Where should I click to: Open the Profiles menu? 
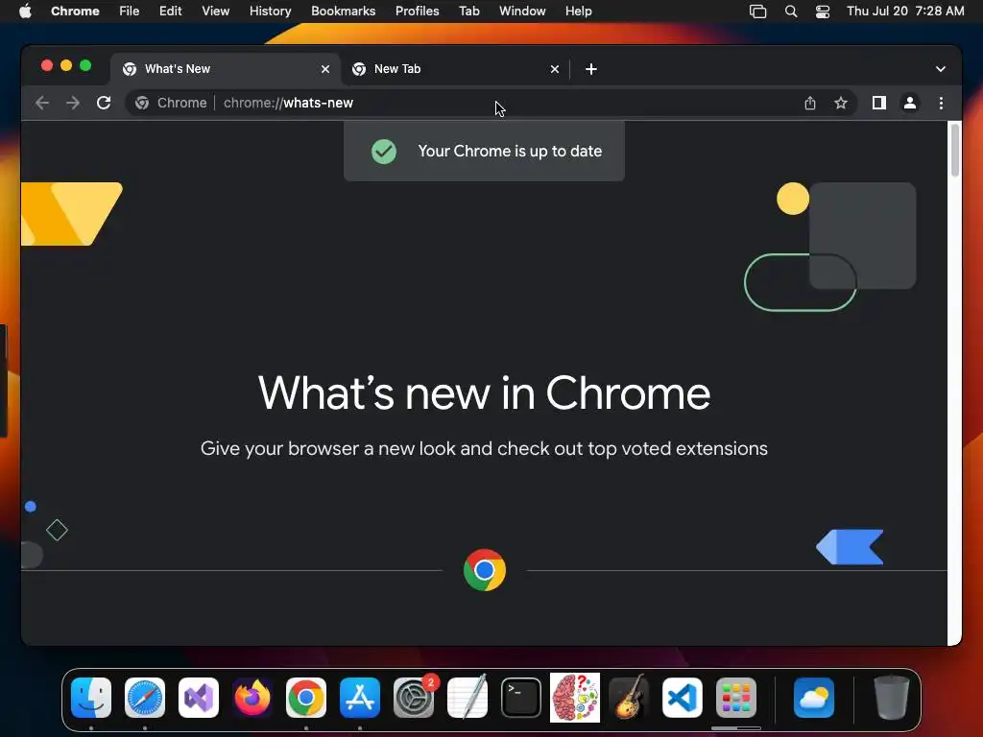pyautogui.click(x=417, y=11)
